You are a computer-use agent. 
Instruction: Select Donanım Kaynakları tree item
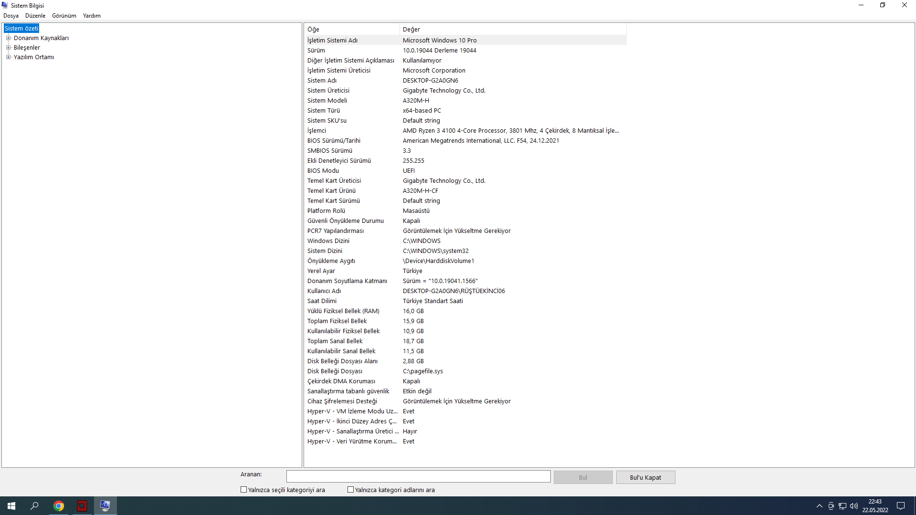[x=41, y=38]
